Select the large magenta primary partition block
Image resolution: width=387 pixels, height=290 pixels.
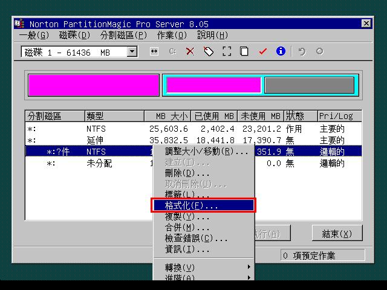point(94,85)
